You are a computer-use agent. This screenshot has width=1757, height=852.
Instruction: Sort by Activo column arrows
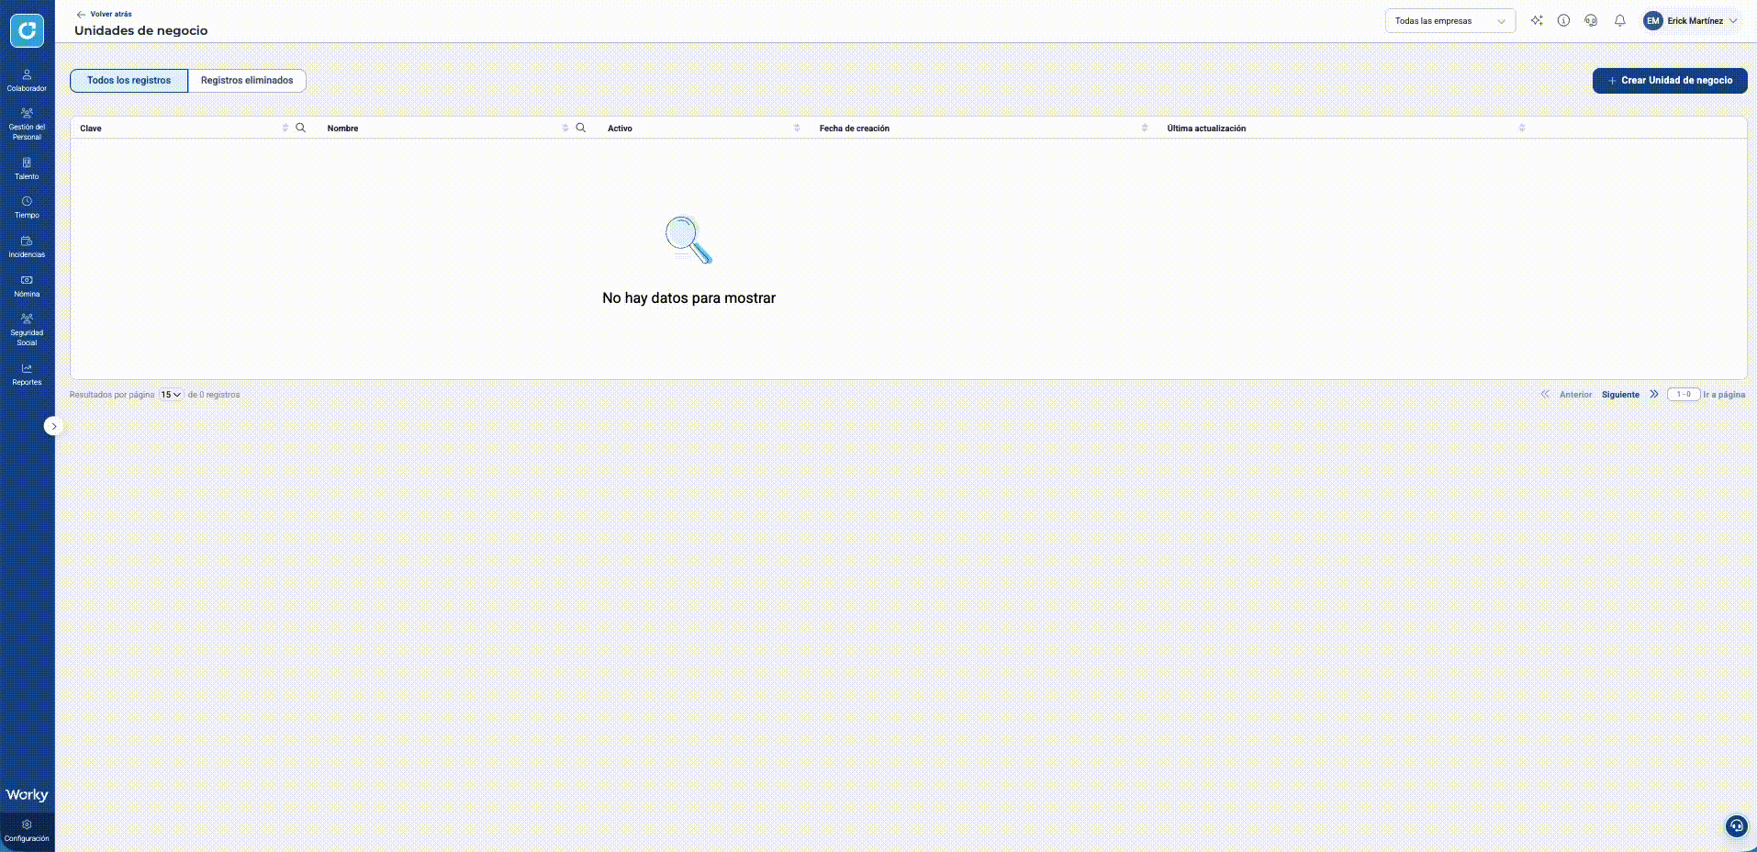[797, 129]
